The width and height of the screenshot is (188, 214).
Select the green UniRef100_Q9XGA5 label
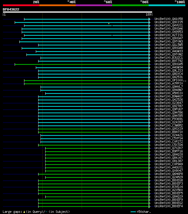pos(169,64)
